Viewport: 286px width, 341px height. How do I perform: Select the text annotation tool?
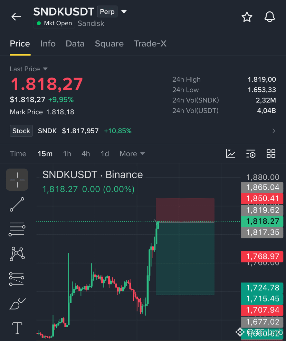[x=17, y=328]
